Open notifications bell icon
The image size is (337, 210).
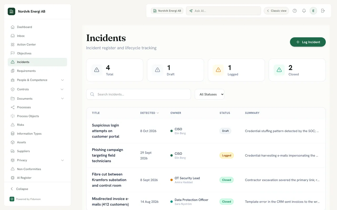point(304,11)
